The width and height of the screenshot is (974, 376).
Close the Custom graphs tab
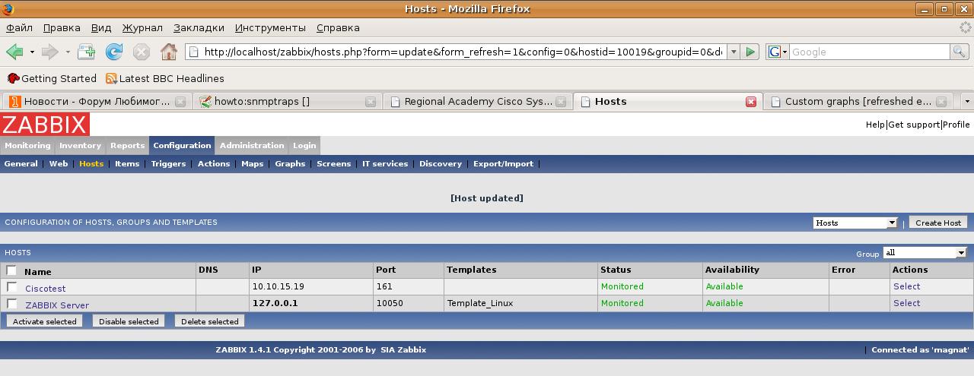(x=941, y=102)
